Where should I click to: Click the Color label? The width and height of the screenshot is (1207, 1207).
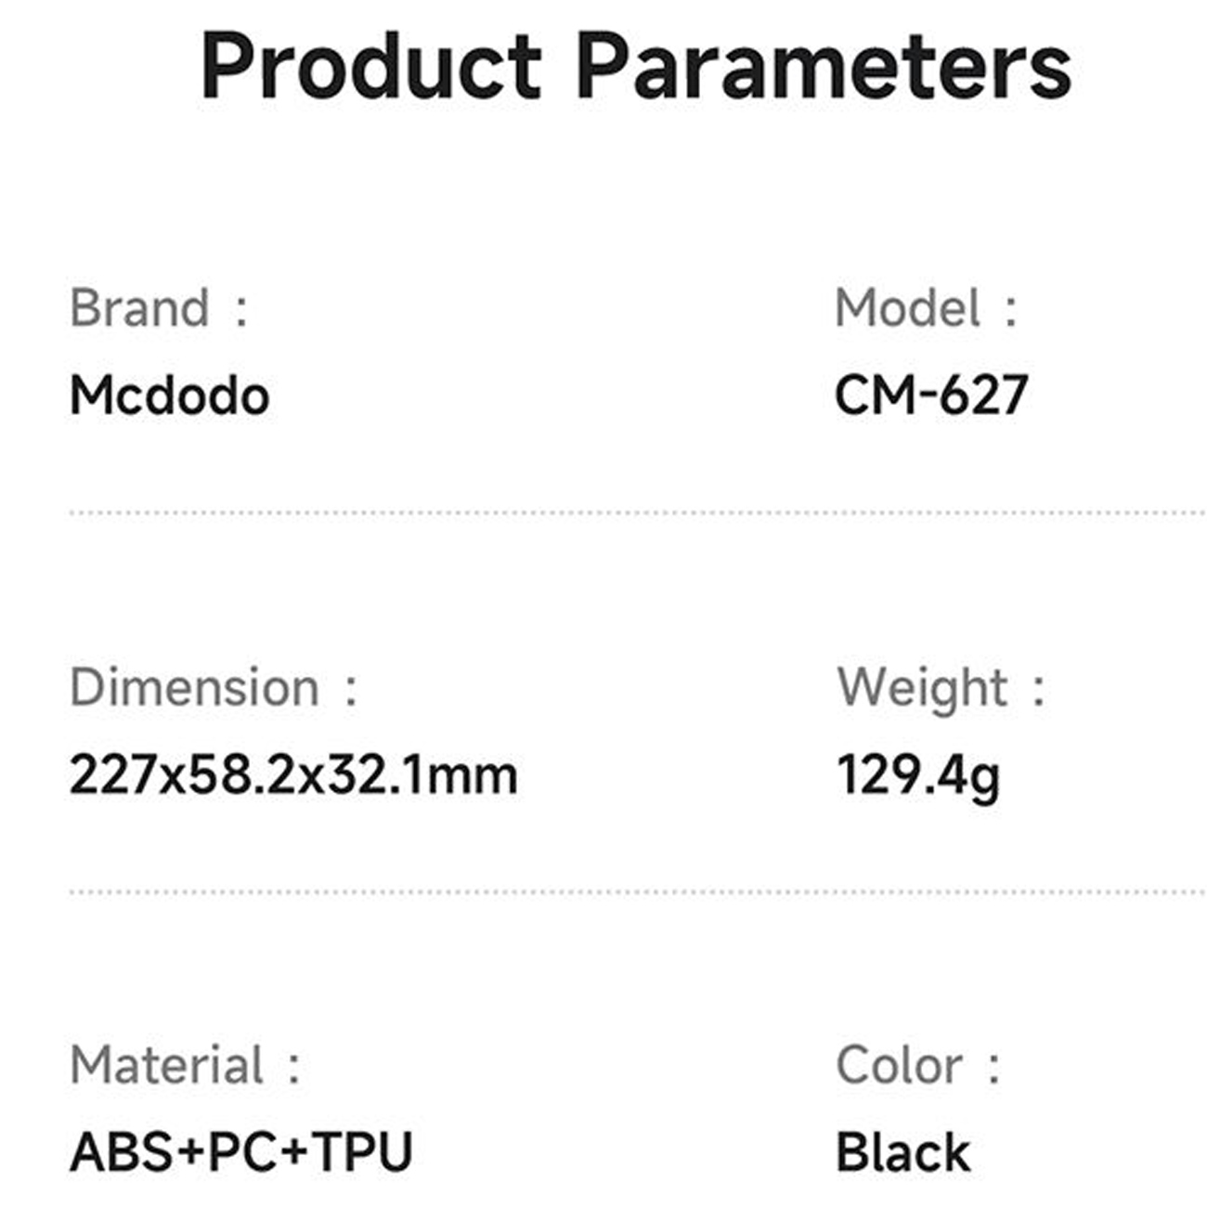(x=899, y=1066)
